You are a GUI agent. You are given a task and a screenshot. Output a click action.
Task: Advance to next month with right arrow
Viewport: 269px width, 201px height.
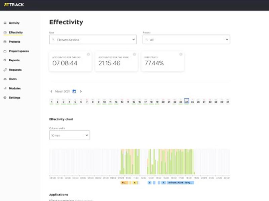[81, 91]
